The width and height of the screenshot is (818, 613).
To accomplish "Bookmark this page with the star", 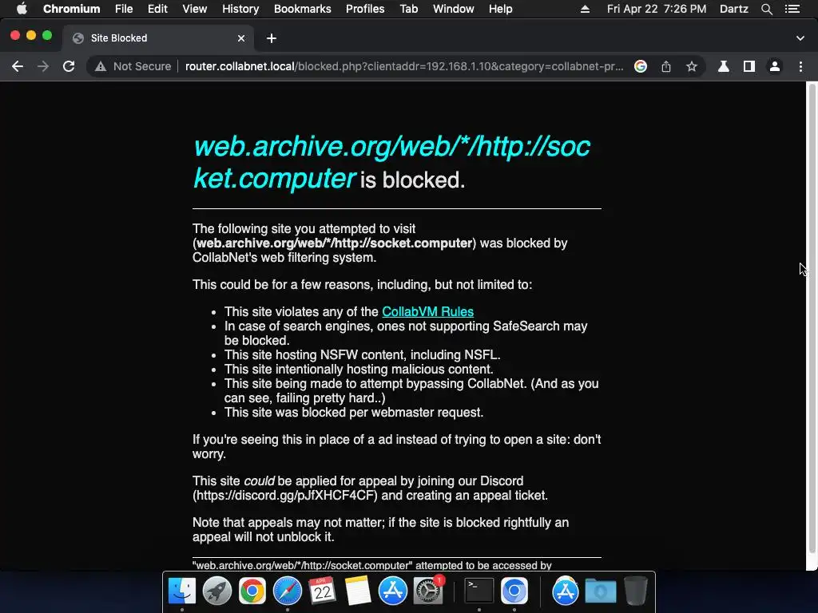I will pyautogui.click(x=692, y=66).
